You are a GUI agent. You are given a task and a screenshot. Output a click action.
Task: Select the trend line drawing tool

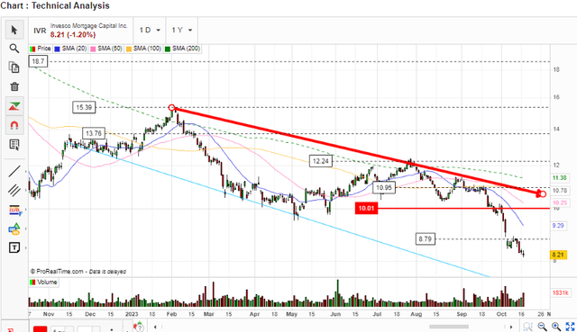[x=14, y=171]
